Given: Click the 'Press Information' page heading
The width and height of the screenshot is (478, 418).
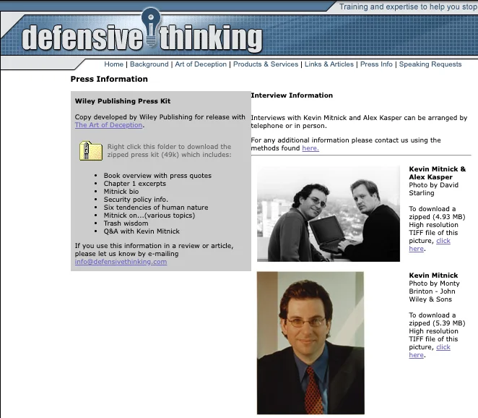Looking at the screenshot, I should click(109, 79).
